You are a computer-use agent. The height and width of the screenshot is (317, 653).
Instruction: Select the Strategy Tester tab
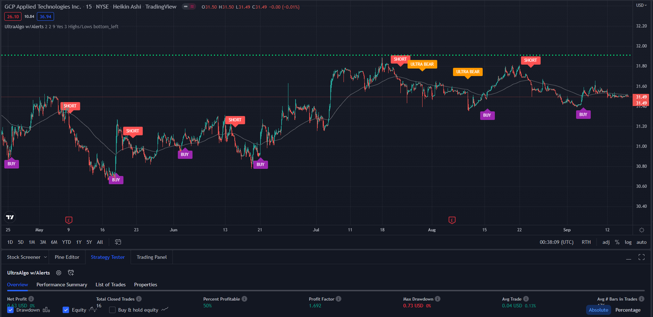pos(108,257)
